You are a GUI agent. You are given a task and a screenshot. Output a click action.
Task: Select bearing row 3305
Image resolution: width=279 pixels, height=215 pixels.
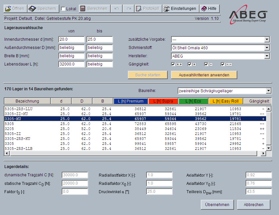135,144
